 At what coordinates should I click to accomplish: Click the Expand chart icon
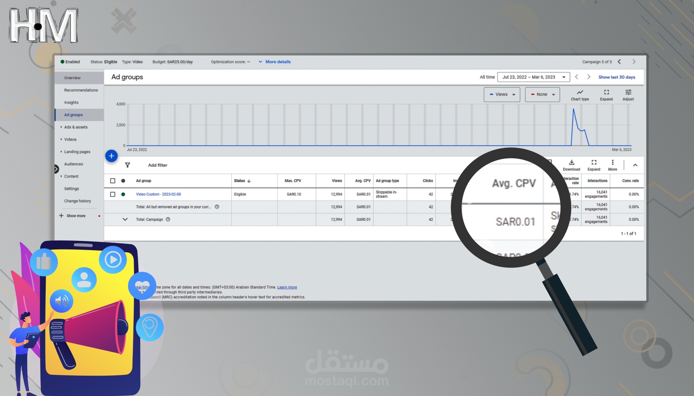pos(606,95)
